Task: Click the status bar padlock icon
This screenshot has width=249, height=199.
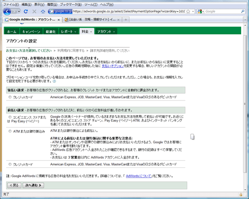Action: pyautogui.click(x=241, y=194)
